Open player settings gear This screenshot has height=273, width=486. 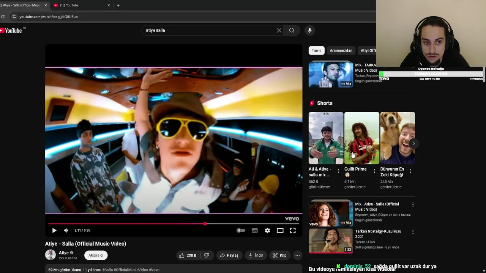coord(267,231)
